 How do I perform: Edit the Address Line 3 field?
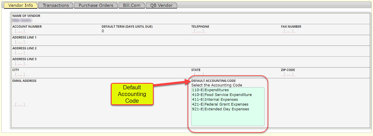pyautogui.click(x=20, y=64)
